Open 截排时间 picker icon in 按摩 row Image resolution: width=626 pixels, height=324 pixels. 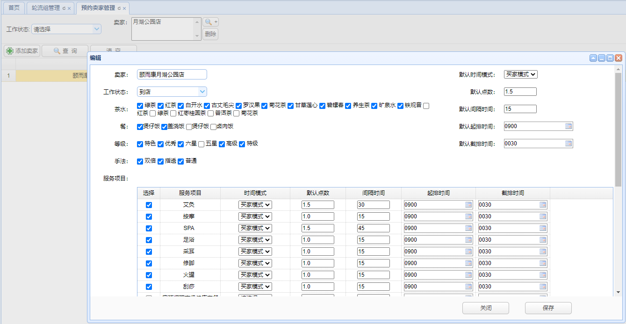click(543, 216)
